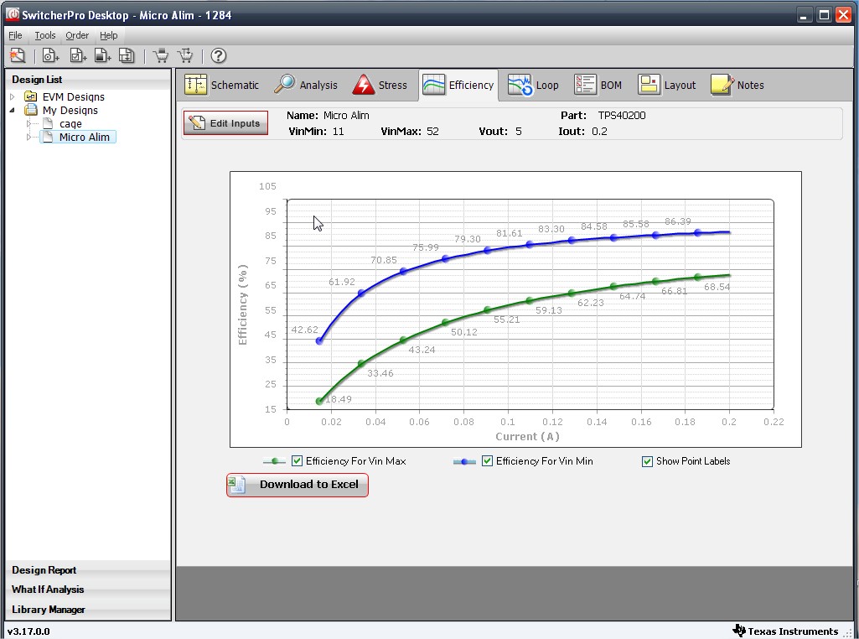The image size is (859, 639).
Task: Click the Excel icon on Download button
Action: pos(236,485)
